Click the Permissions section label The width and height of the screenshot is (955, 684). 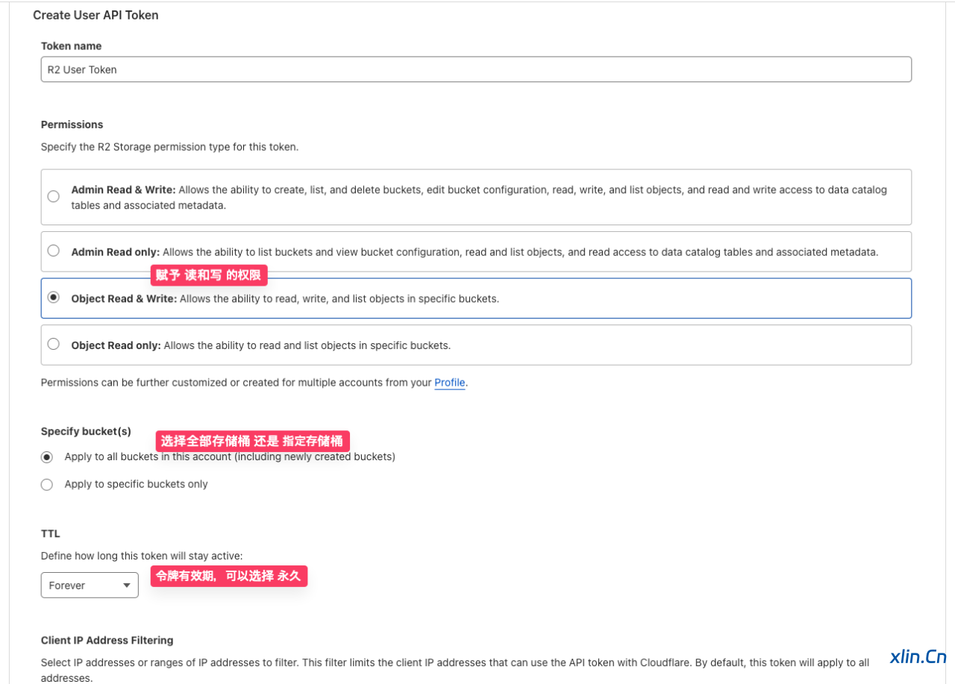click(x=72, y=125)
